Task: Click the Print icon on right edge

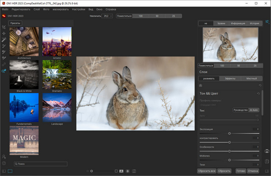Action: 267,151
